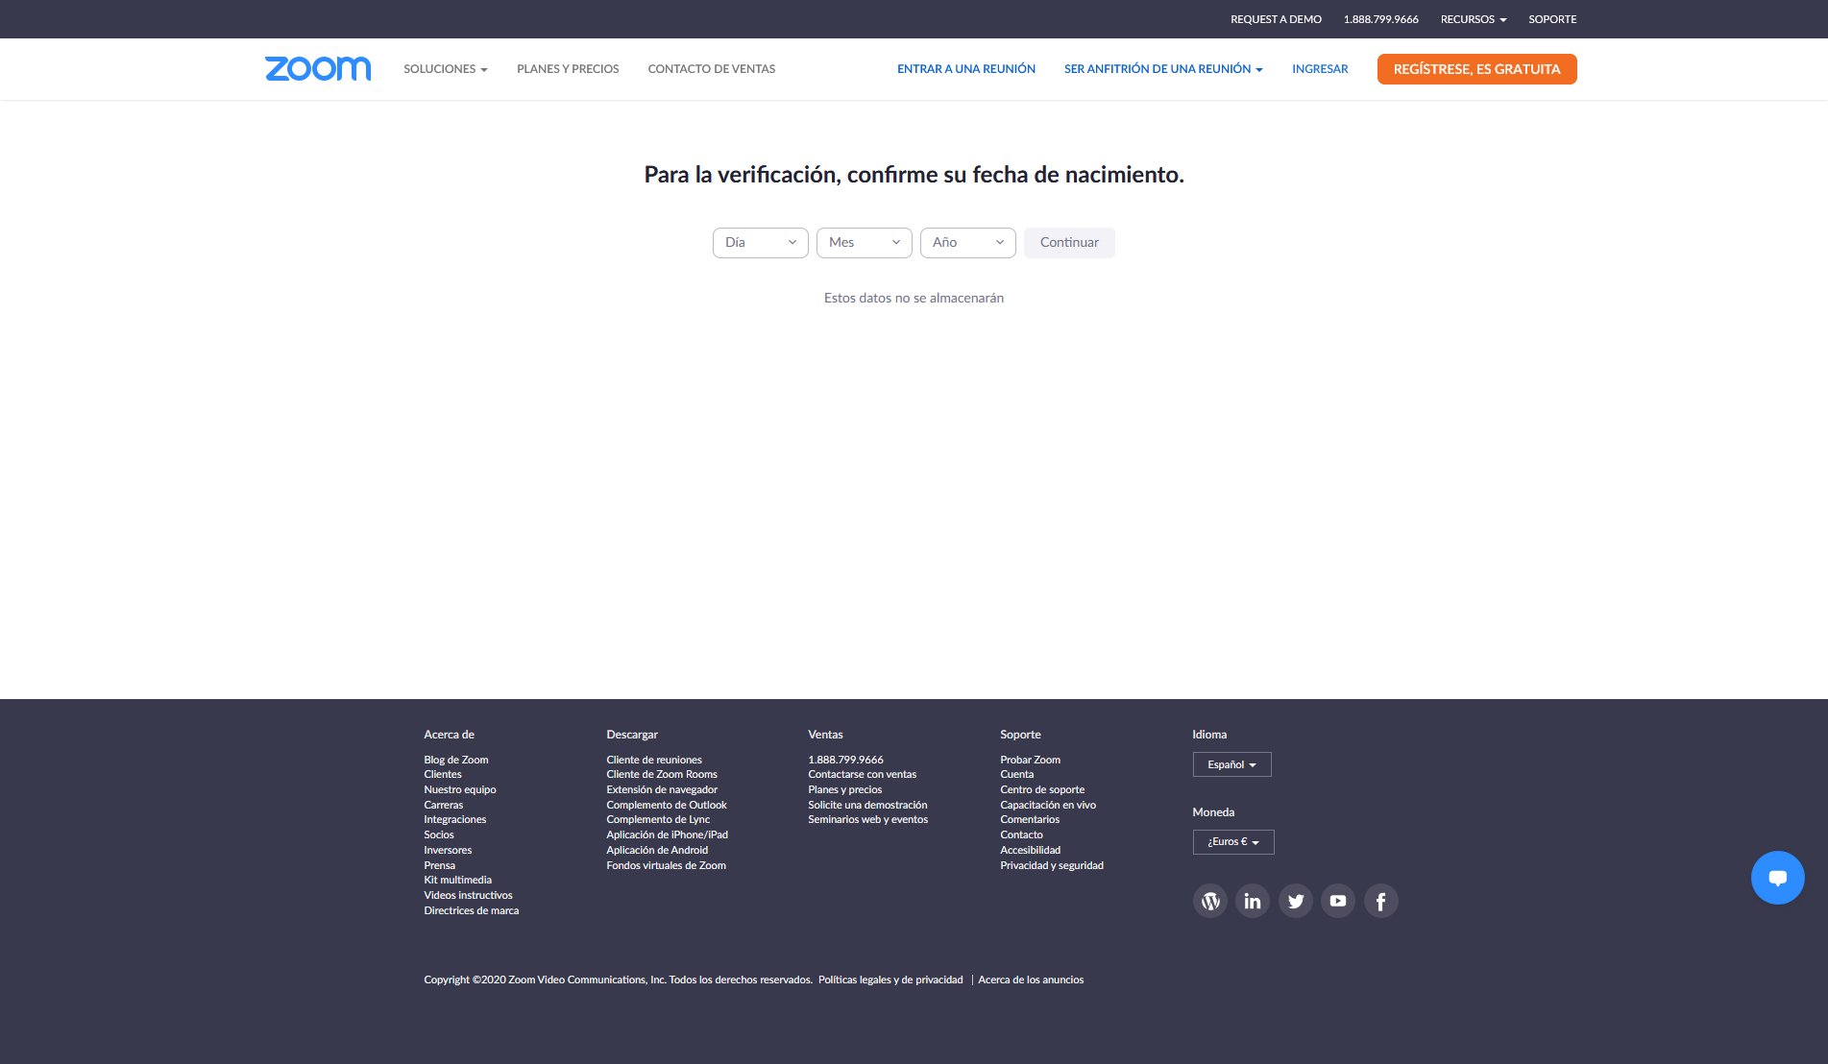Image resolution: width=1828 pixels, height=1064 pixels.
Task: Open Nuestro equipo footer link
Action: tap(460, 789)
